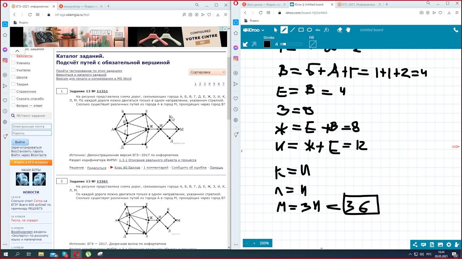Open Windows taskbar search
Image resolution: width=462 pixels, height=259 pixels.
coord(17,254)
